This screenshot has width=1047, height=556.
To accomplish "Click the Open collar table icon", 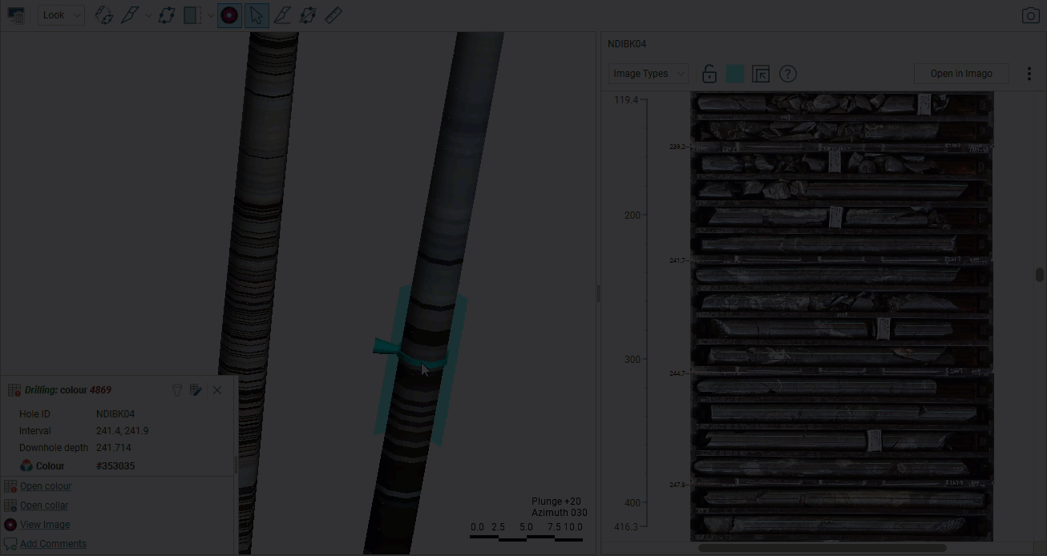I will point(10,506).
